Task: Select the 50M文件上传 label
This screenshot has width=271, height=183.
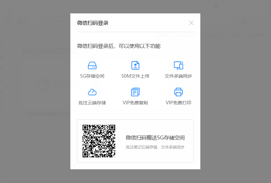Action: [x=135, y=76]
